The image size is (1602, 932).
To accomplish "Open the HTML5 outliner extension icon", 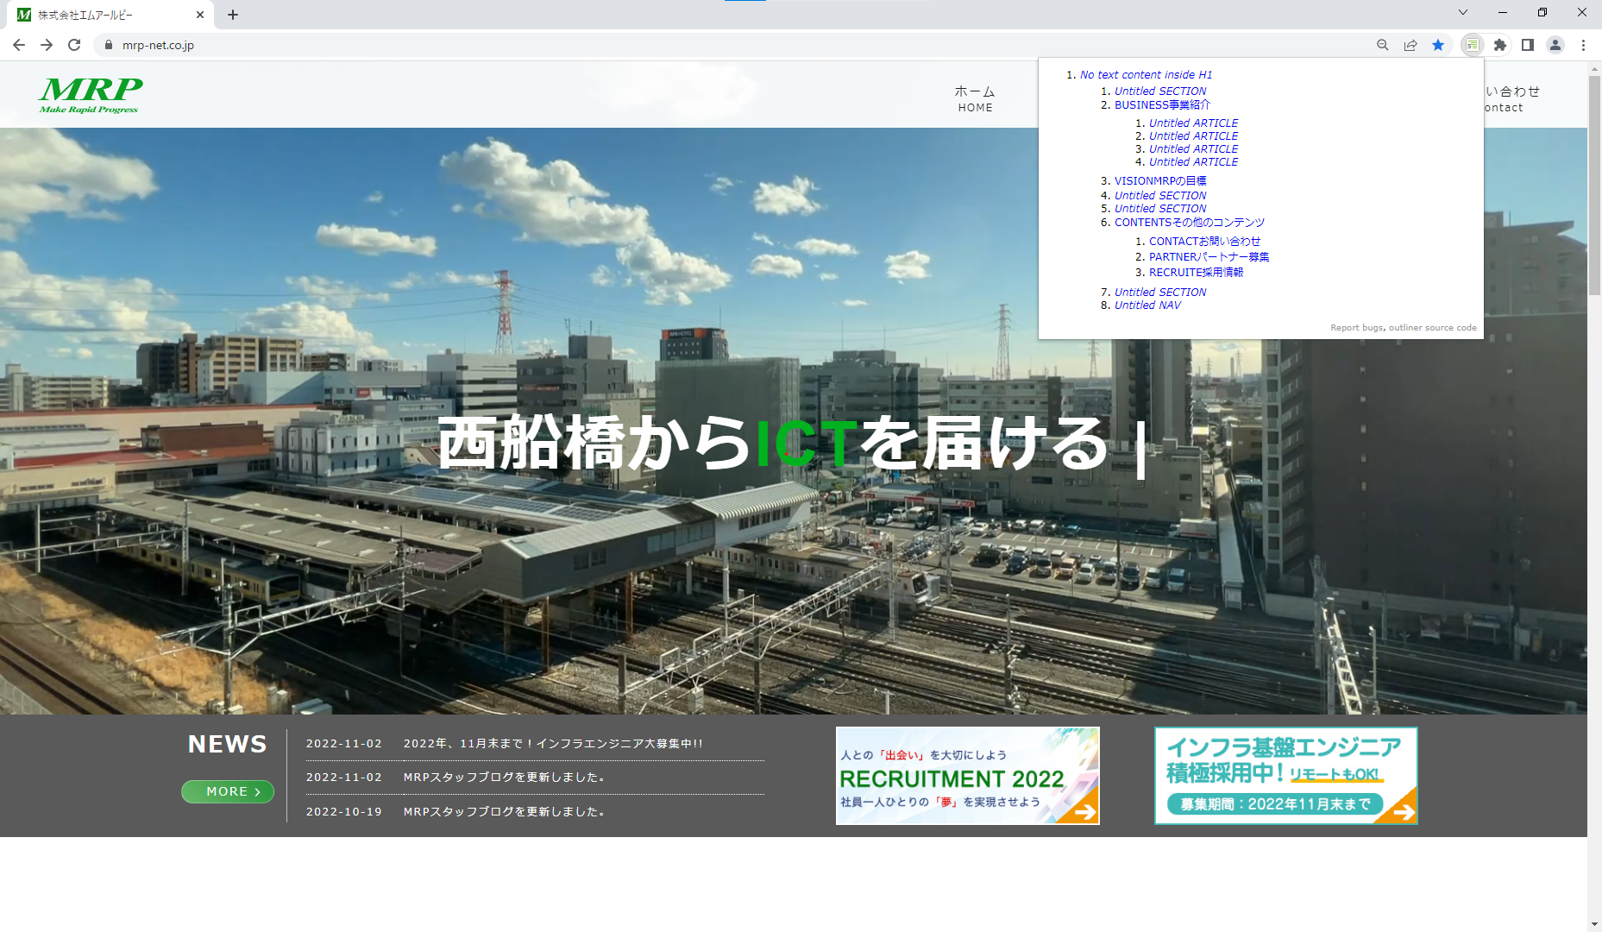I will (1472, 45).
